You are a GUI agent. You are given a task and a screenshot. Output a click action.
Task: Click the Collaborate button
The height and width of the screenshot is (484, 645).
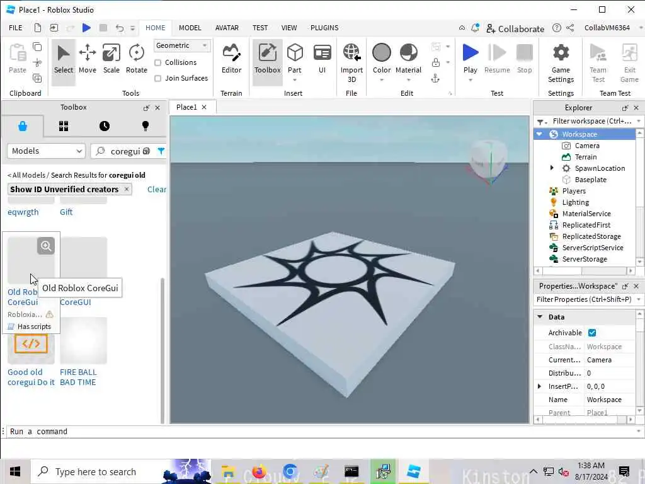[x=515, y=28]
